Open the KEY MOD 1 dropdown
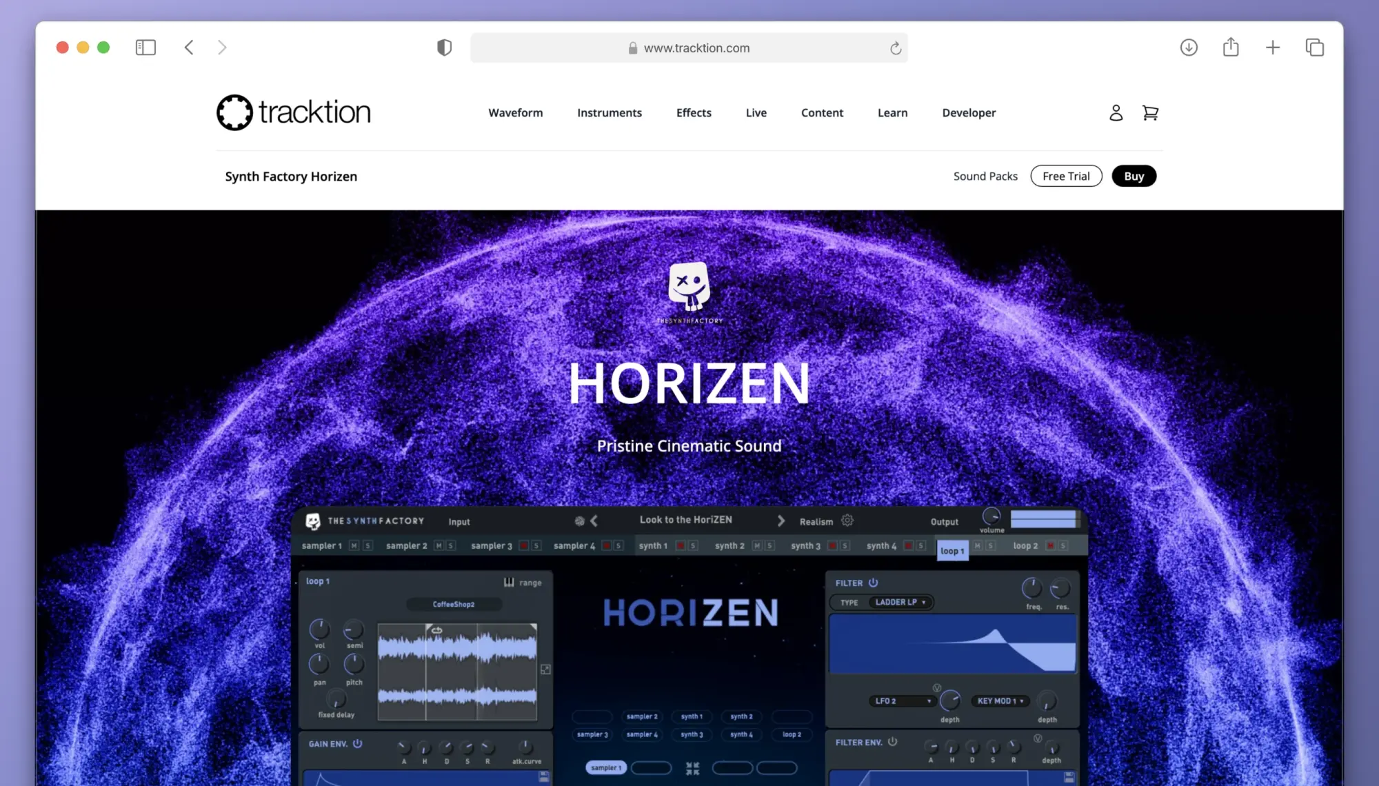 point(1000,701)
